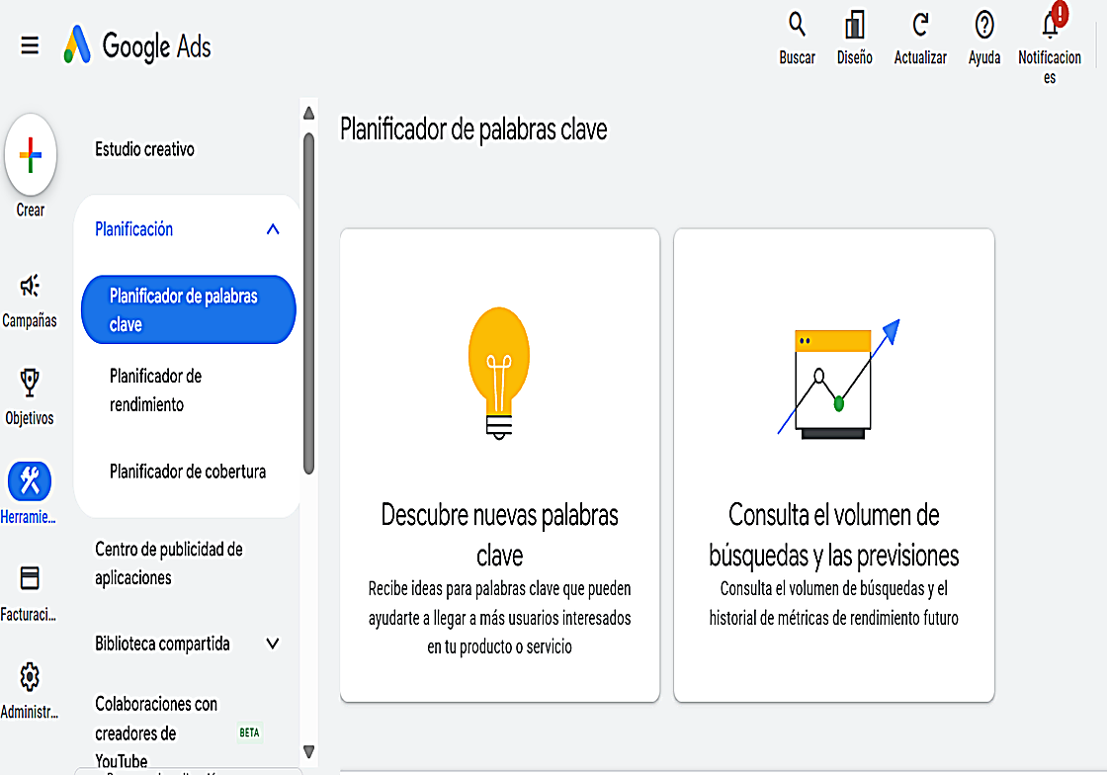This screenshot has height=775, width=1107.
Task: Click the red notification alert badge
Action: click(x=1060, y=13)
